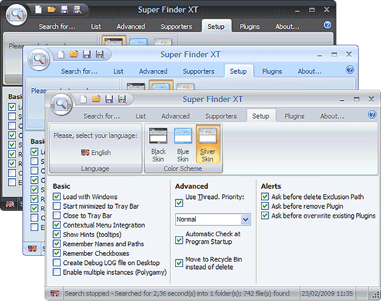Uncheck Load with Windows in the silver window
The image size is (381, 301).
click(57, 196)
